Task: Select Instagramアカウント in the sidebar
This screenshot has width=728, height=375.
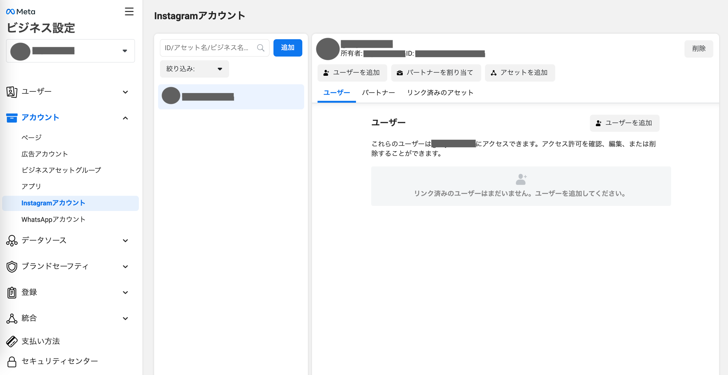Action: [x=70, y=203]
